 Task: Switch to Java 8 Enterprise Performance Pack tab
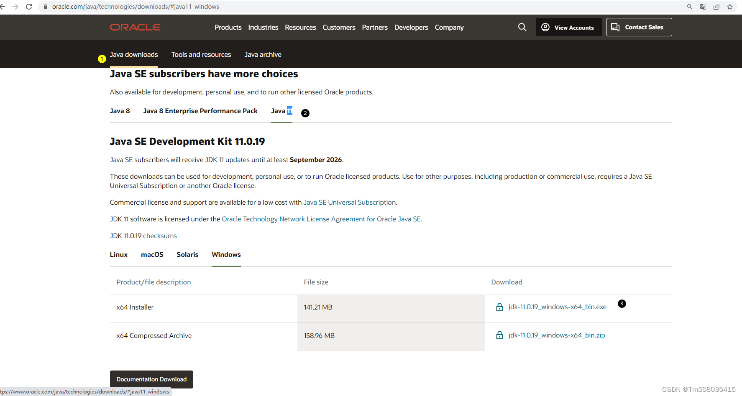coord(200,111)
